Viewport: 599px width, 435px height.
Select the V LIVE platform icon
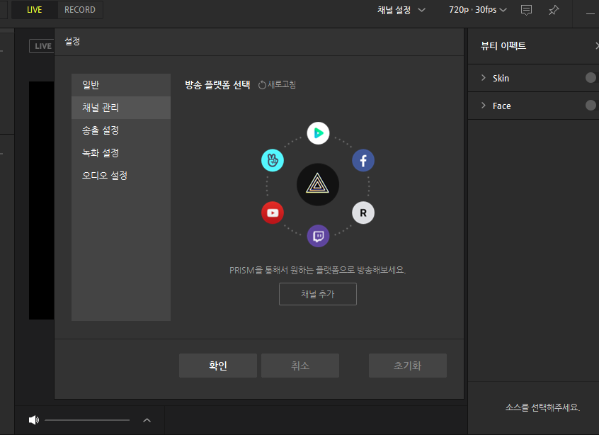point(273,160)
